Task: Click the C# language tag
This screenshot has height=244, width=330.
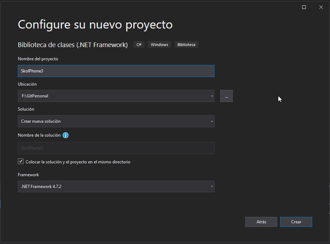Action: [x=139, y=44]
